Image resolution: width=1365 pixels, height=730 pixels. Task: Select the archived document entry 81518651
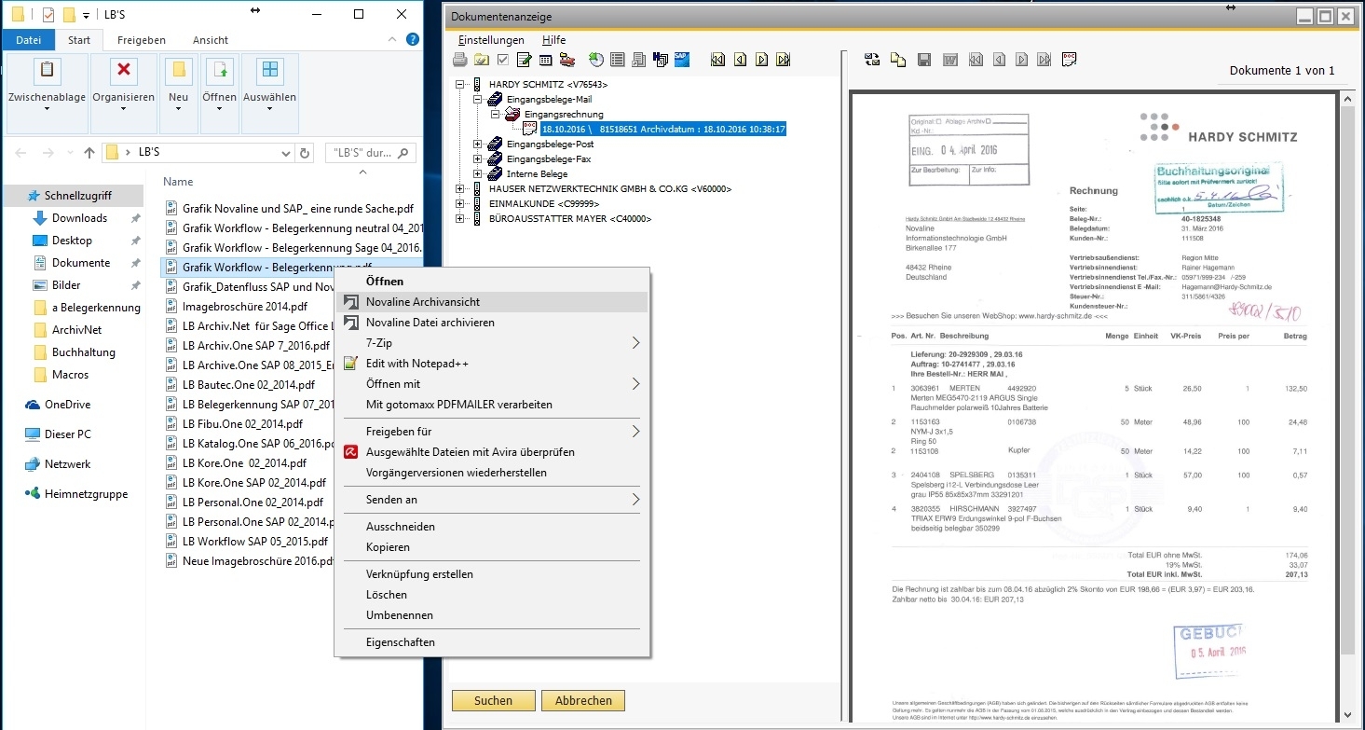point(662,129)
